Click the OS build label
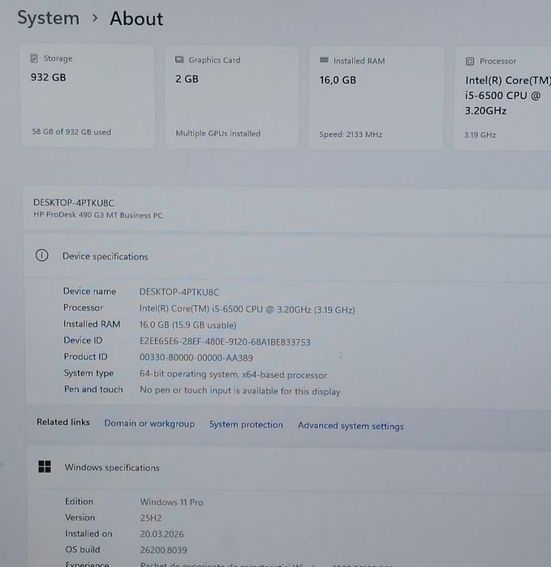Screen dimensions: 551x567 [x=83, y=549]
